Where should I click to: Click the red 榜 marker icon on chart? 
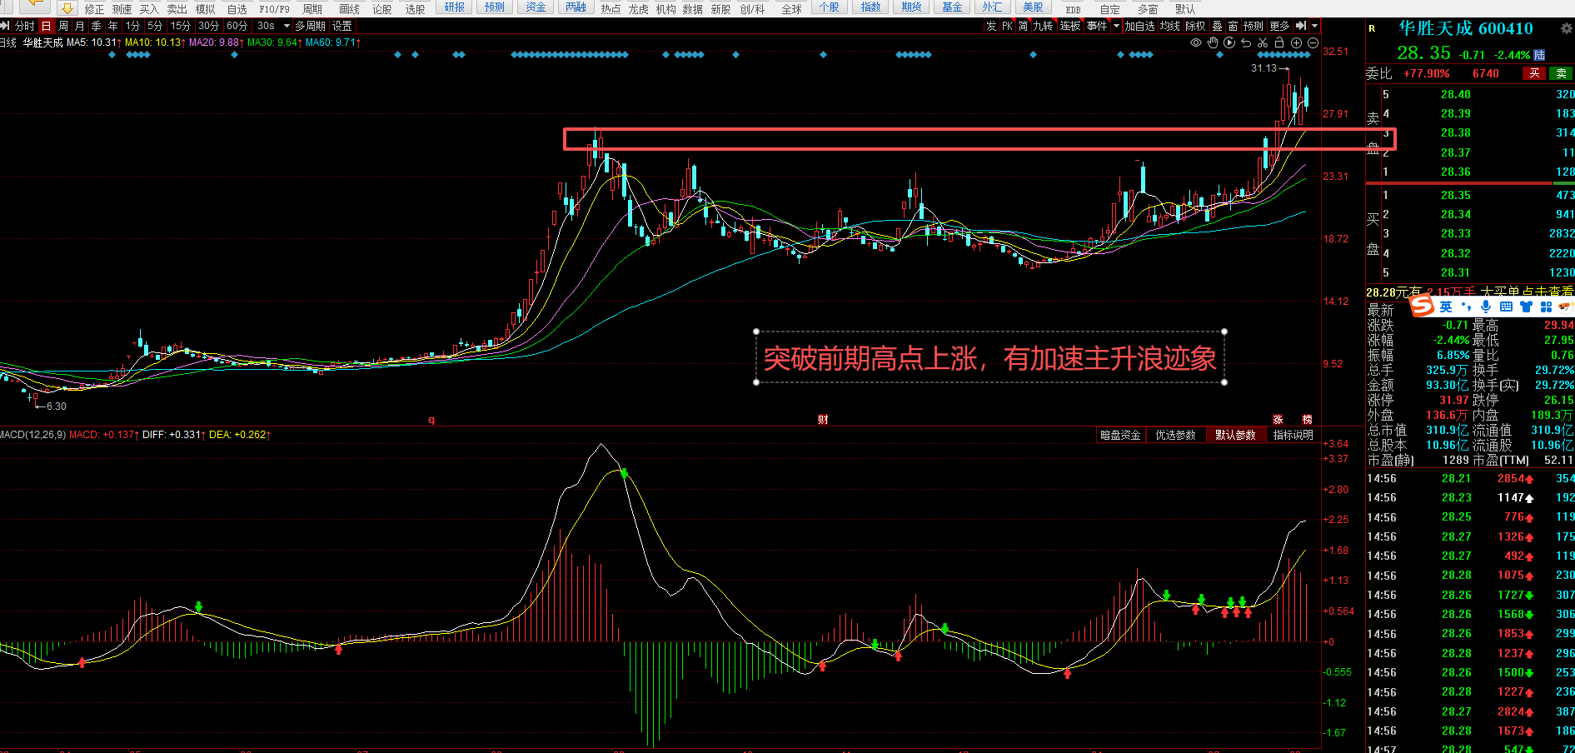click(1307, 420)
